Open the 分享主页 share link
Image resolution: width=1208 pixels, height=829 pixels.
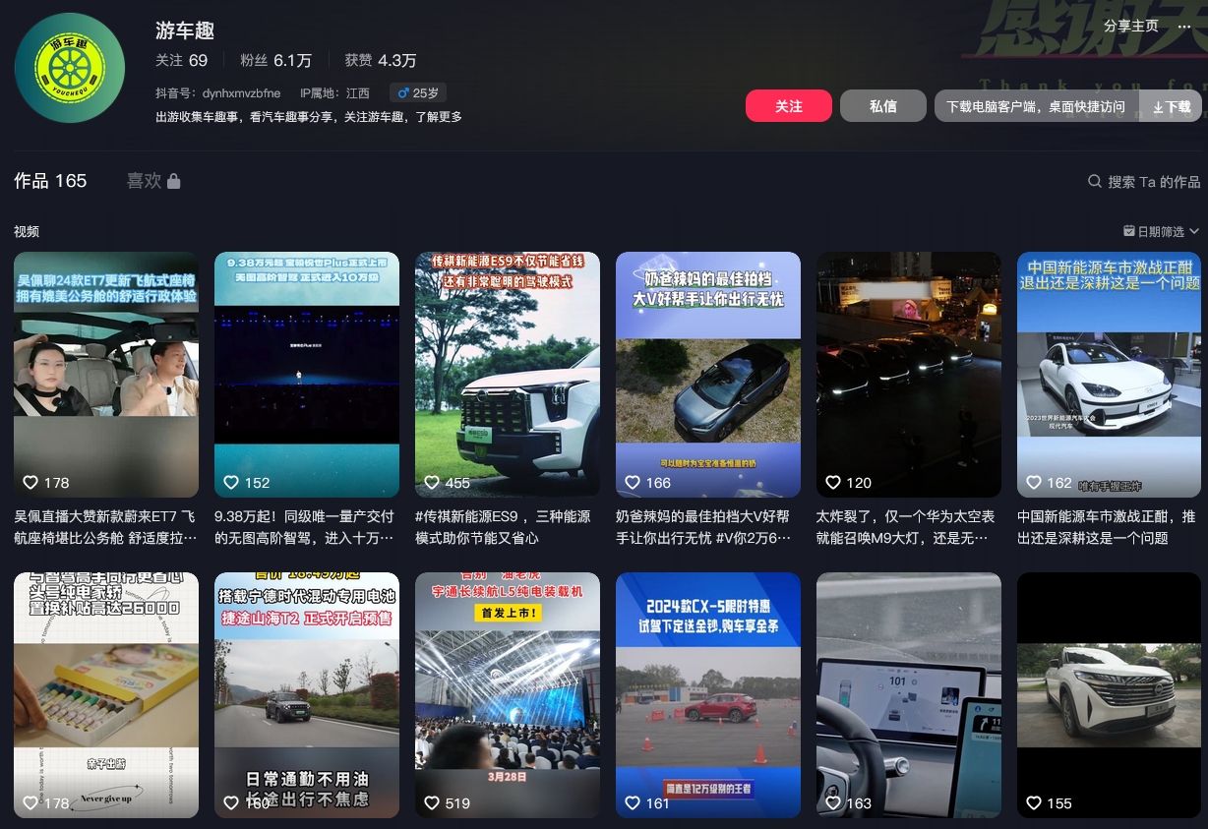click(1131, 27)
